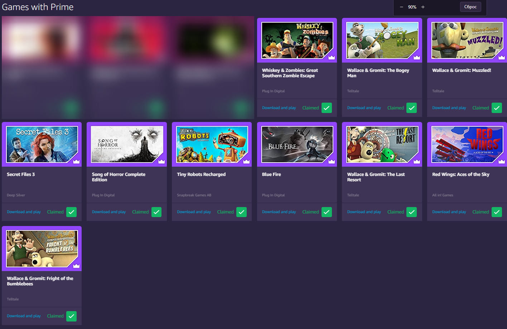
Task: Click green checkmark for The Last Resort
Action: tap(412, 212)
